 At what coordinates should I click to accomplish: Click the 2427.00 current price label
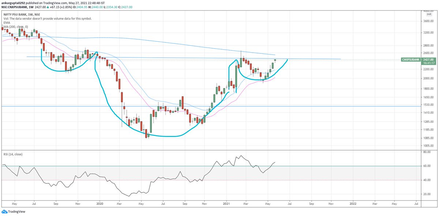[x=428, y=59]
